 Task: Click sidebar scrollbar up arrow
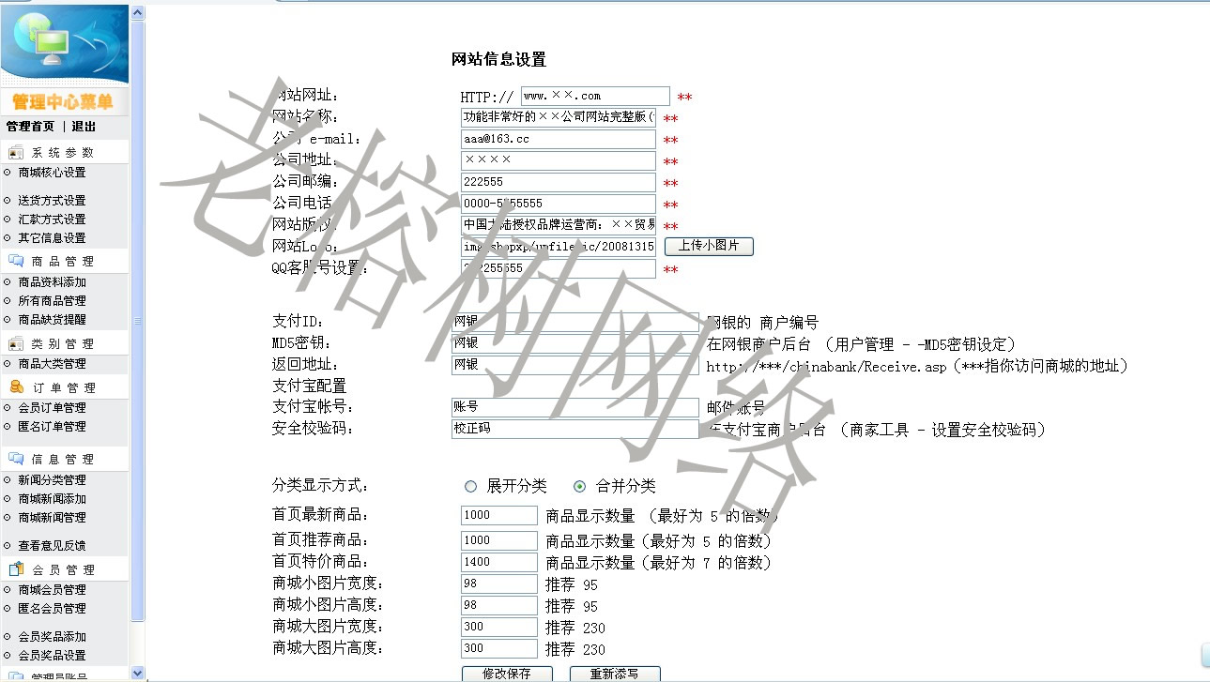click(x=138, y=13)
